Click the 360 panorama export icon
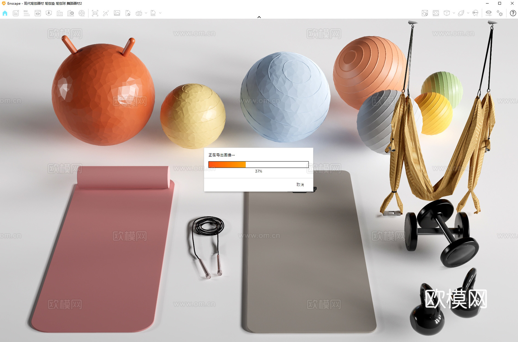518x342 pixels. click(x=139, y=13)
